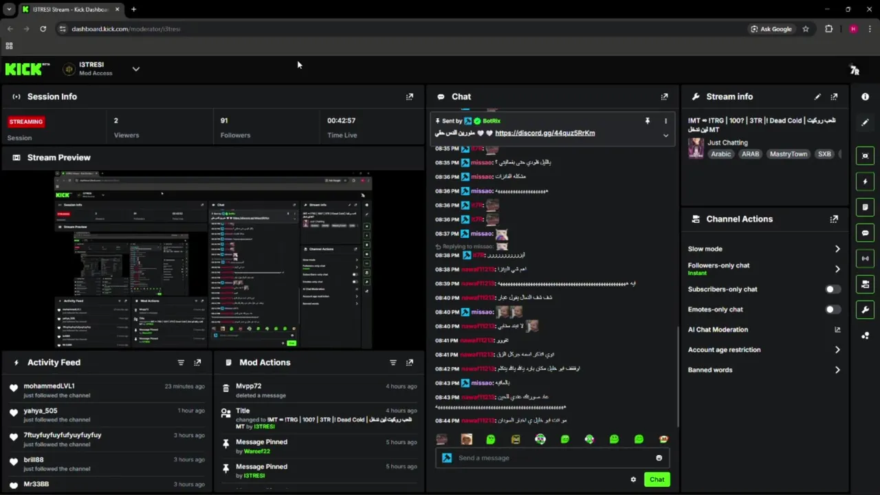This screenshot has height=495, width=880.
Task: Edit stream info with the pencil icon
Action: click(x=817, y=97)
